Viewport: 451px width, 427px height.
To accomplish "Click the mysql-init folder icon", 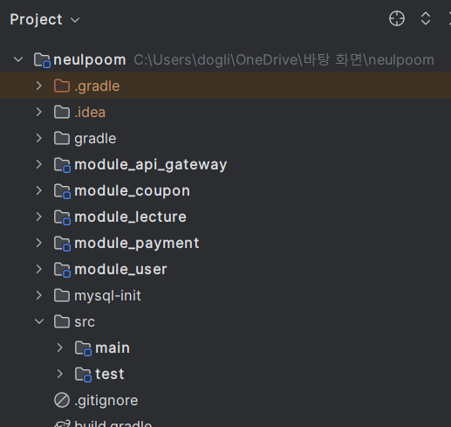I will [62, 295].
